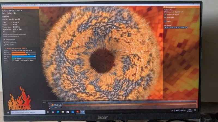218x122 pixels.
Task: Collapse the Demo monitor panel header
Action: pyautogui.click(x=20, y=8)
